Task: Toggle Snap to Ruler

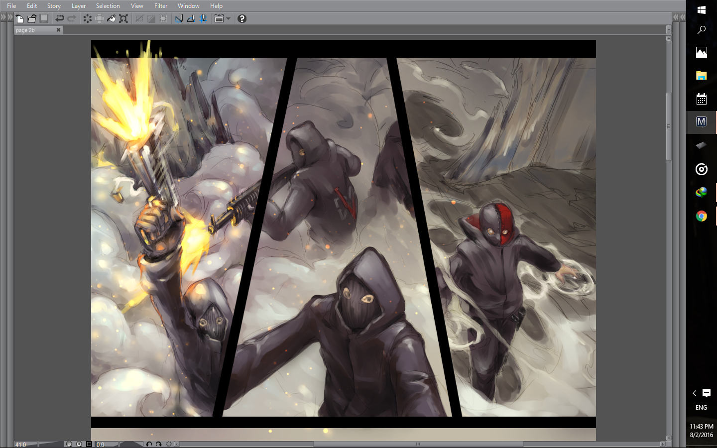Action: point(179,19)
